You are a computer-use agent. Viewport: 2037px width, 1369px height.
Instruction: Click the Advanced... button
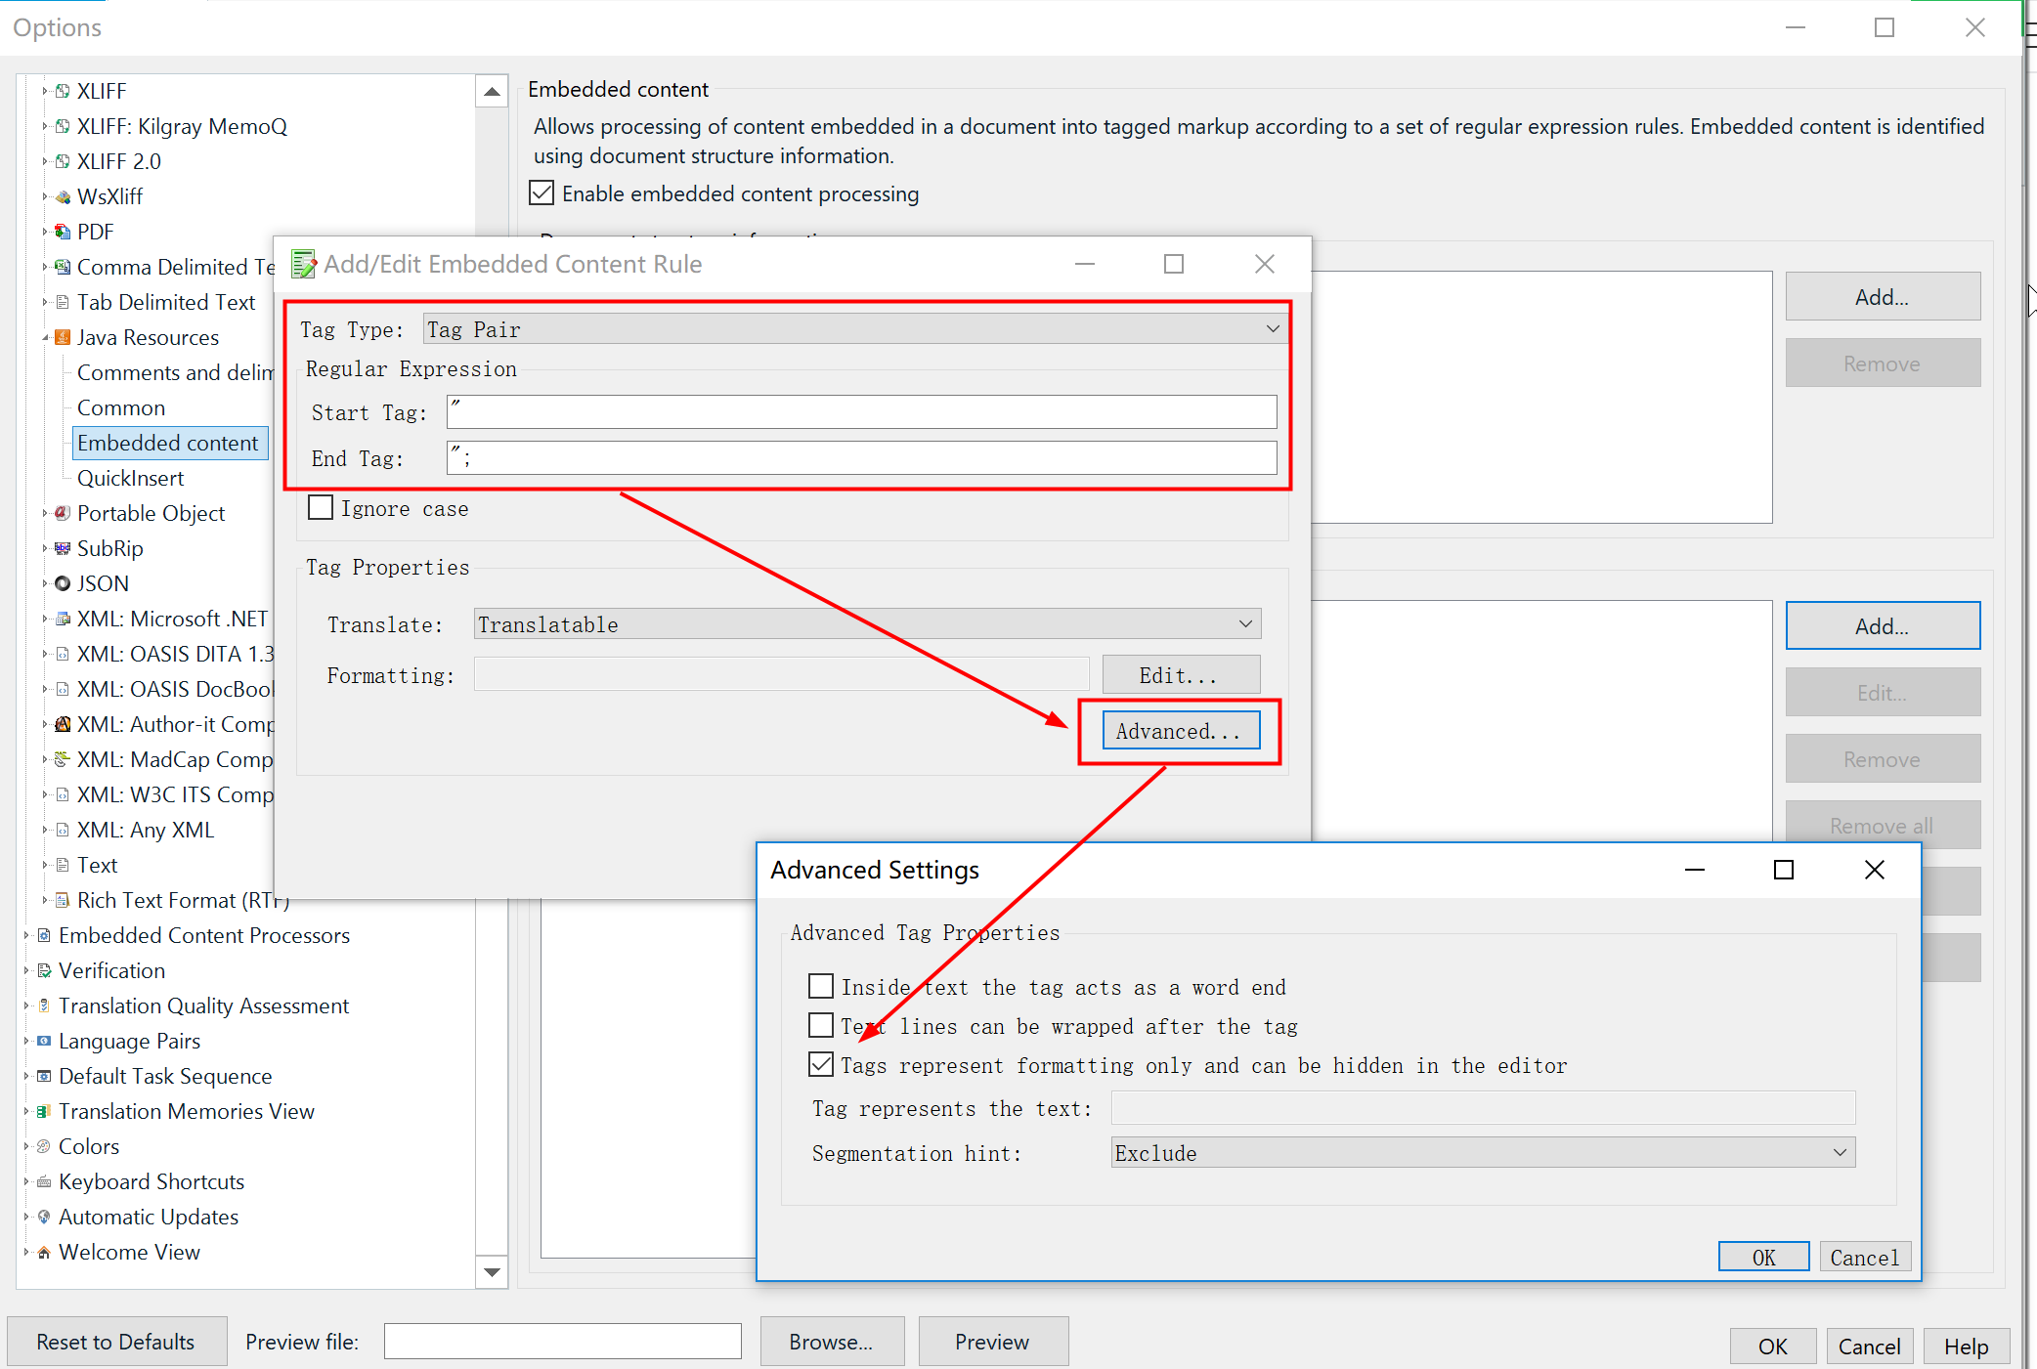(x=1180, y=731)
